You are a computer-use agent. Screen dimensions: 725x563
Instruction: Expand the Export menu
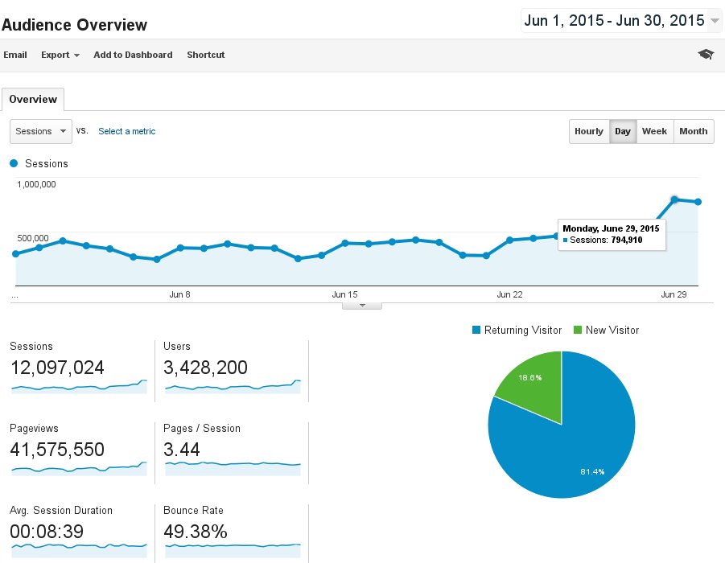(x=60, y=55)
